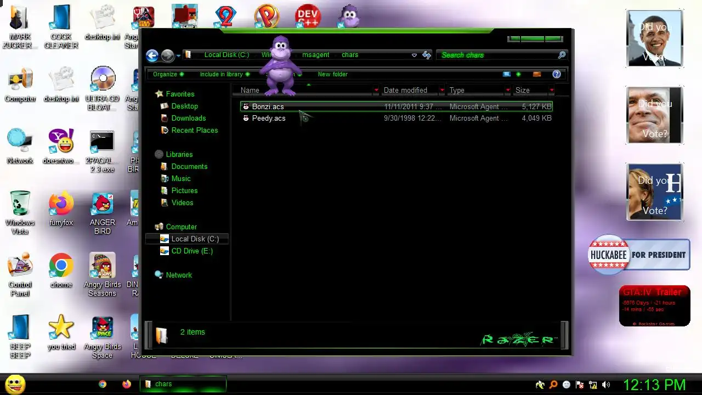Select the Network desktop icon
Screen dimensions: 702x395
tap(20, 146)
